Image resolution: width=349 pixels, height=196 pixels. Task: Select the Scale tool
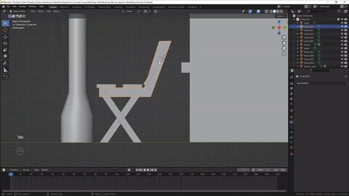[5, 50]
